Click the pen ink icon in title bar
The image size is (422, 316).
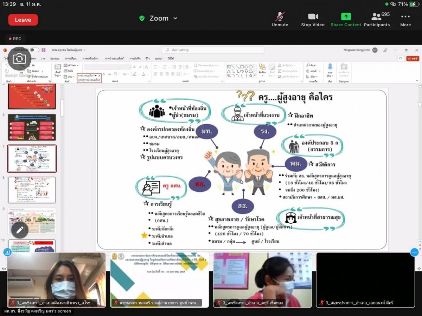[x=385, y=50]
